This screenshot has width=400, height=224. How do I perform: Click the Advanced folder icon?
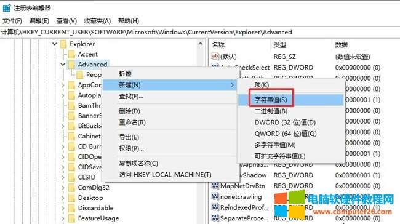click(x=71, y=64)
